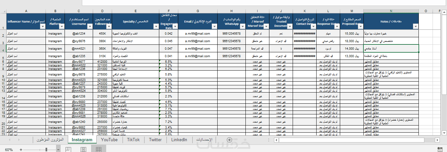Open the Influencer Name column filter

pyautogui.click(x=43, y=27)
